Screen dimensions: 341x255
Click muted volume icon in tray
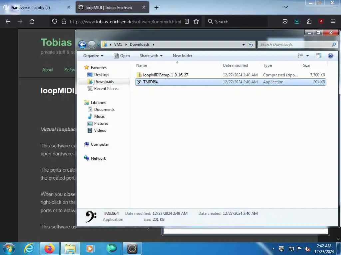[307, 249]
